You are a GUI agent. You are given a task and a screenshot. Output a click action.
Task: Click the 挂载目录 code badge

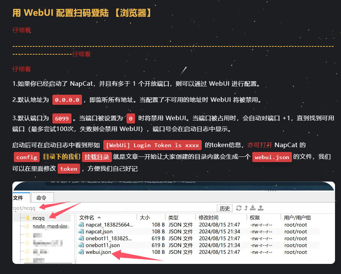97,157
